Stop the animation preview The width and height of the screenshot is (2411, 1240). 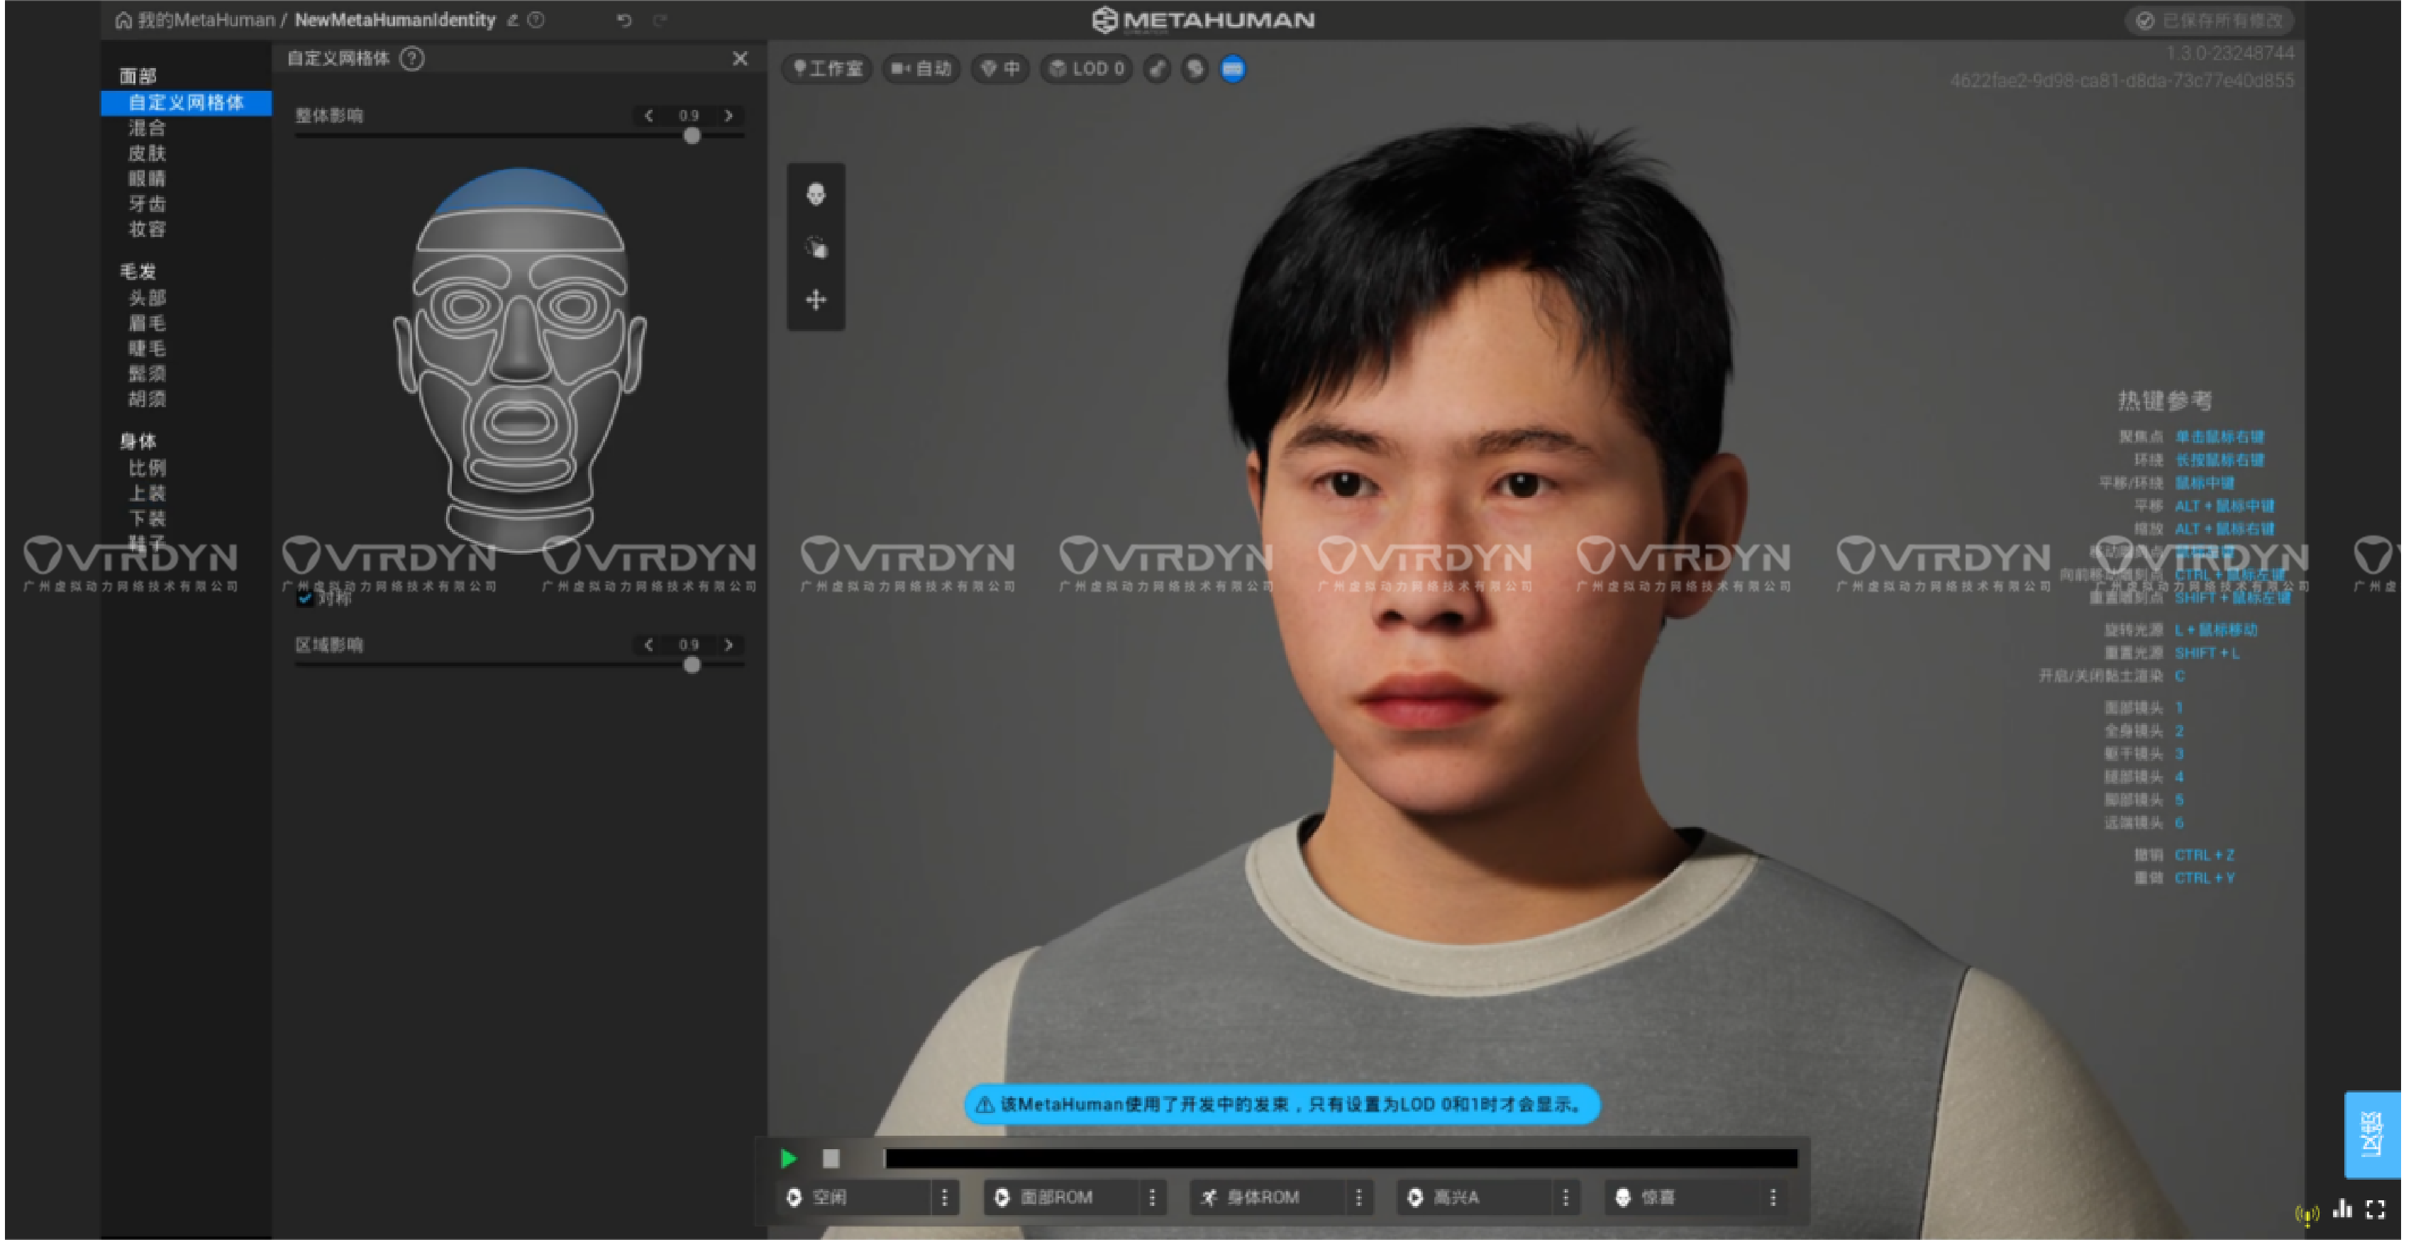click(830, 1158)
